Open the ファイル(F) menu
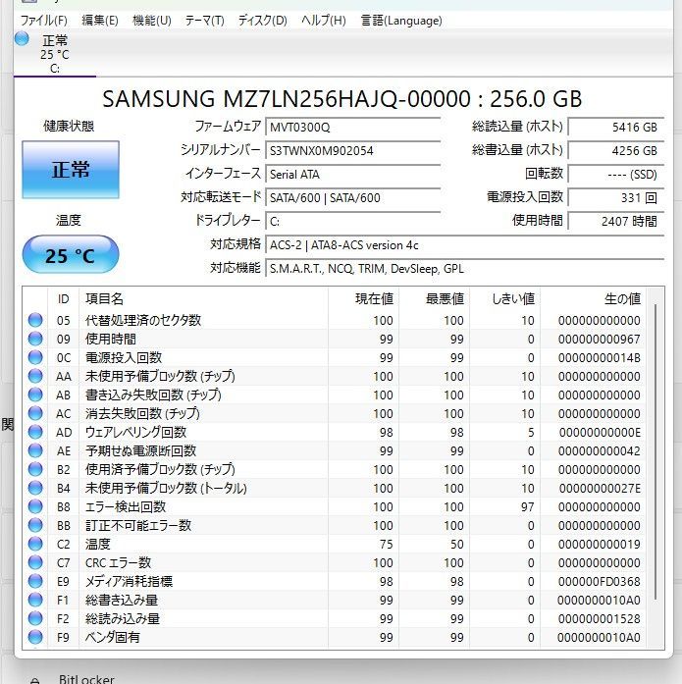This screenshot has height=684, width=682. pos(43,21)
